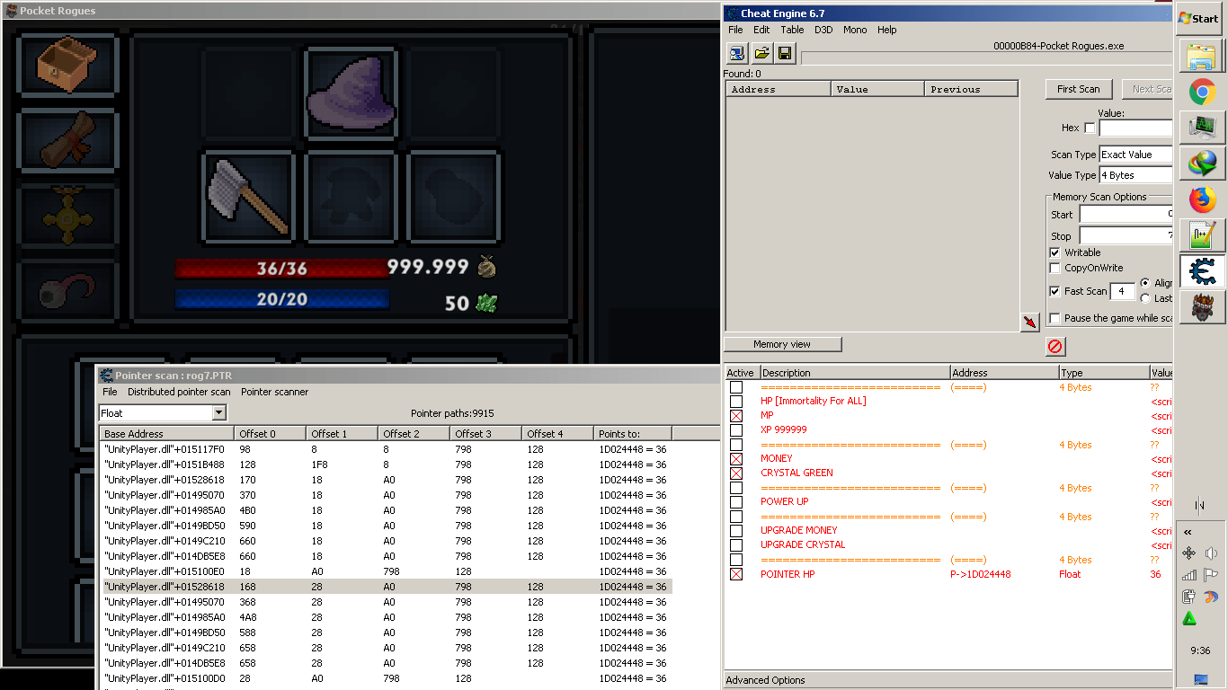Click the Action Center flag tray icon
This screenshot has height=690, width=1228.
pyautogui.click(x=1211, y=575)
